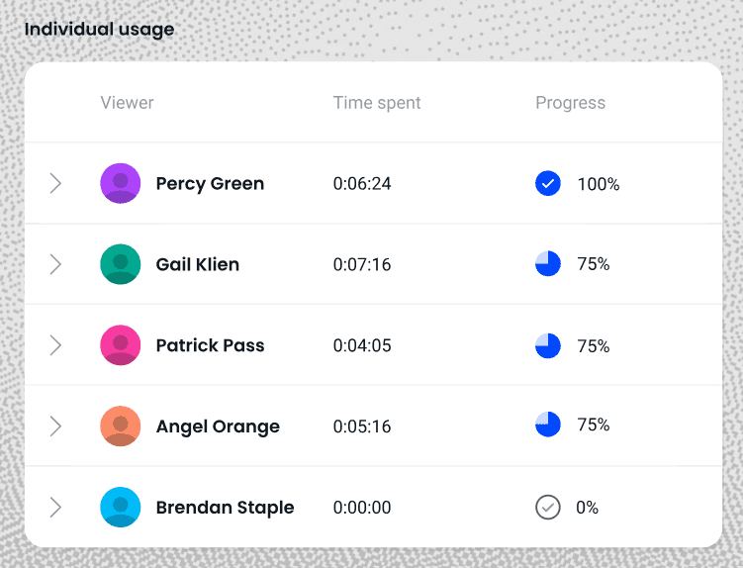Click Percy Green's blue completed checkmark
This screenshot has width=743, height=568.
pyautogui.click(x=548, y=183)
